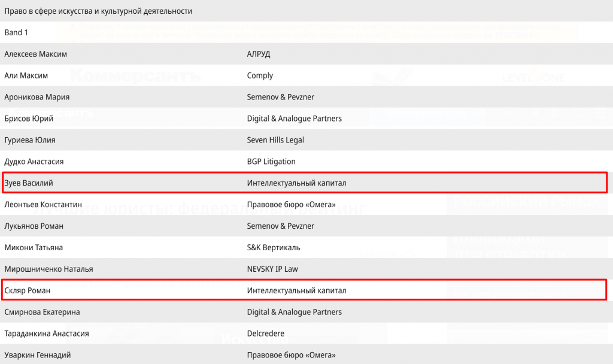This screenshot has width=613, height=364.
Task: Select the name "Смирнова Екатерина"
Action: (x=43, y=312)
